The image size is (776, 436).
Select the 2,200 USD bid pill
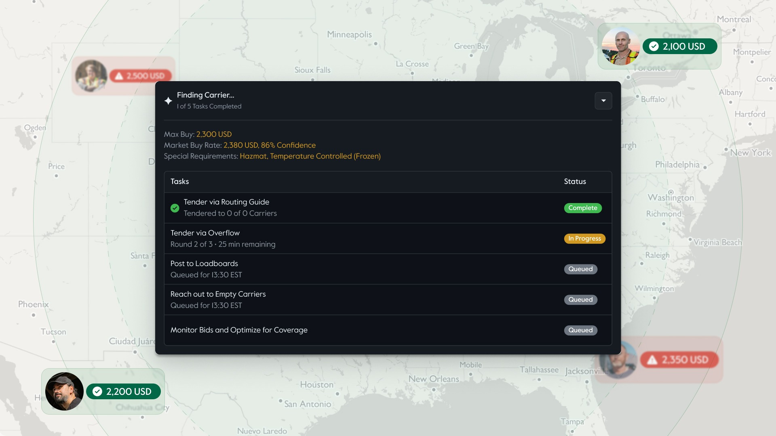click(x=123, y=391)
